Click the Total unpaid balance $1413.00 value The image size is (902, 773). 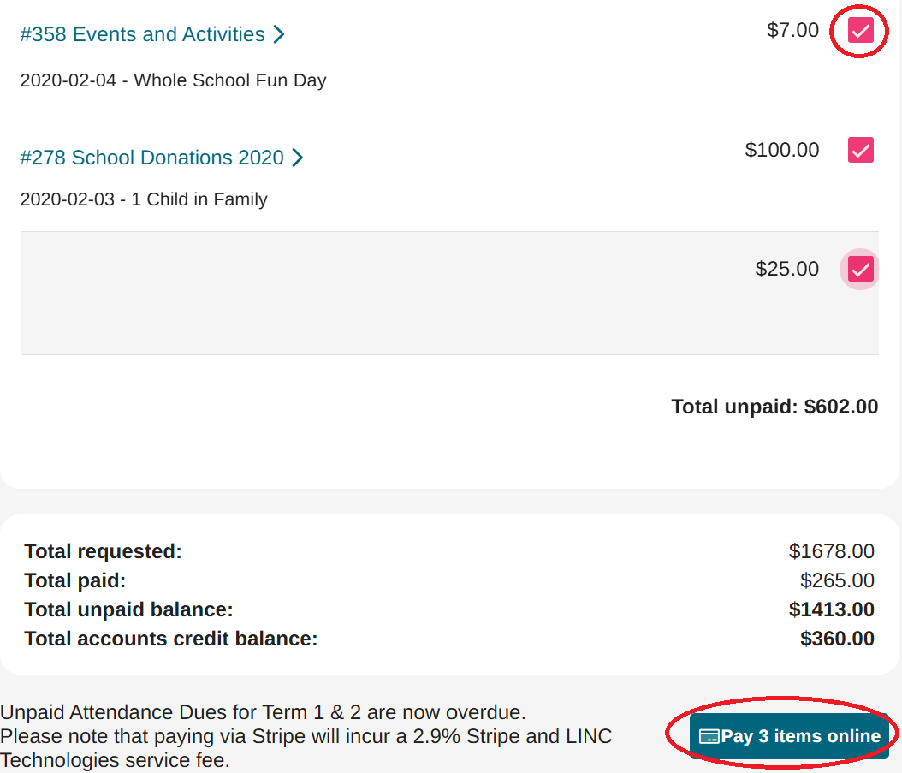tap(831, 609)
